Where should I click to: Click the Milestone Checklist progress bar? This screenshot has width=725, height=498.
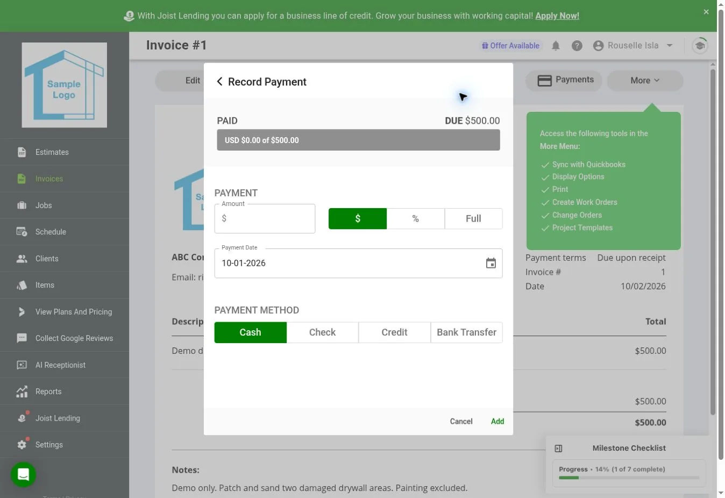point(629,478)
